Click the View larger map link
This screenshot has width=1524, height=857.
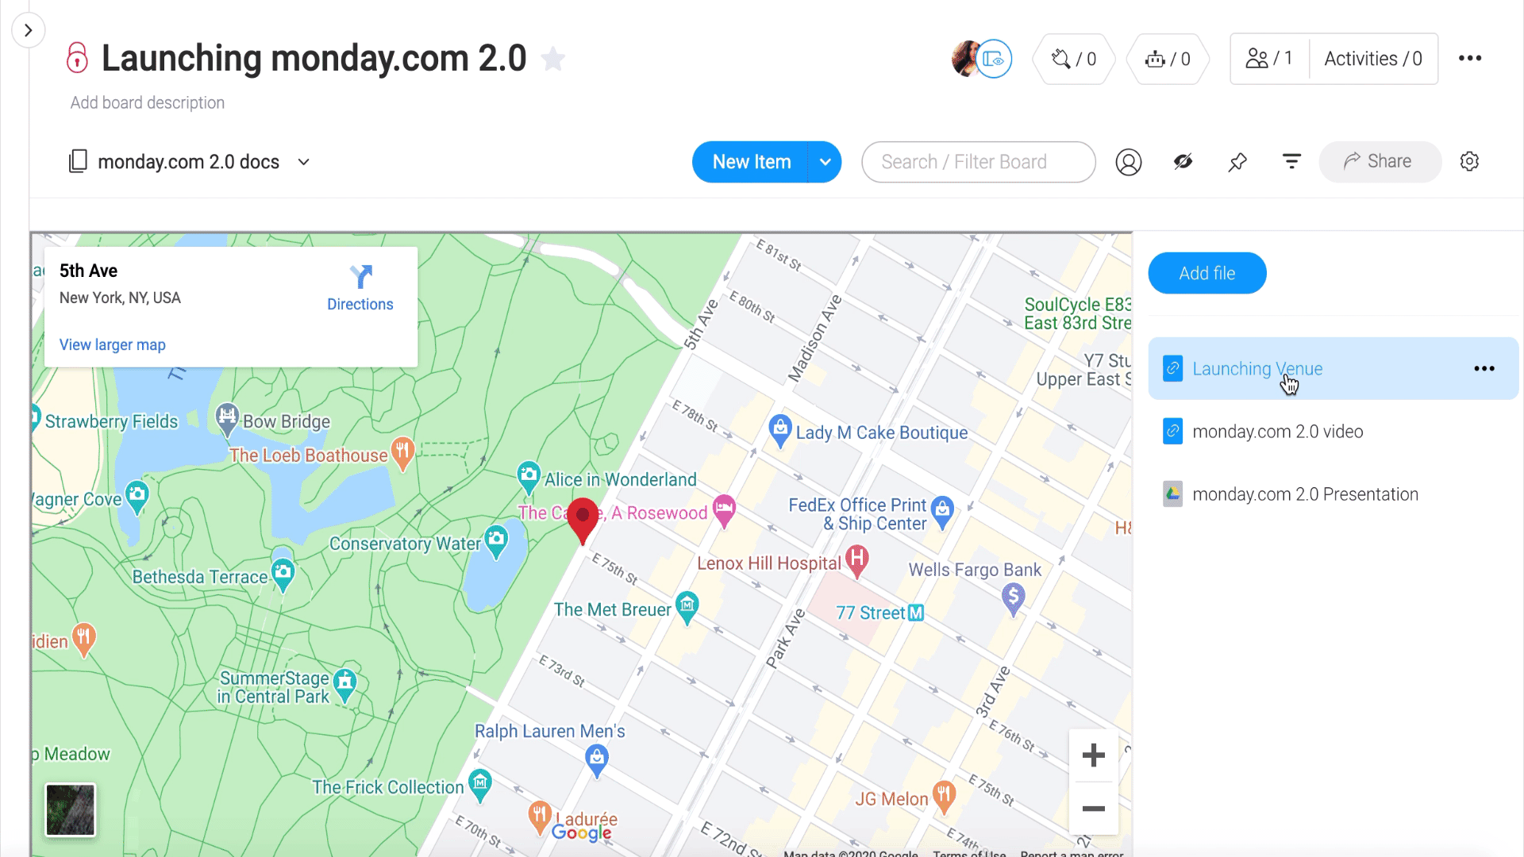point(112,344)
